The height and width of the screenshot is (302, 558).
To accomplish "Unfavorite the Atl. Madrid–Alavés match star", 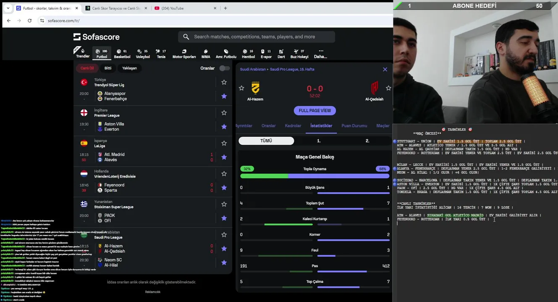I will [224, 157].
